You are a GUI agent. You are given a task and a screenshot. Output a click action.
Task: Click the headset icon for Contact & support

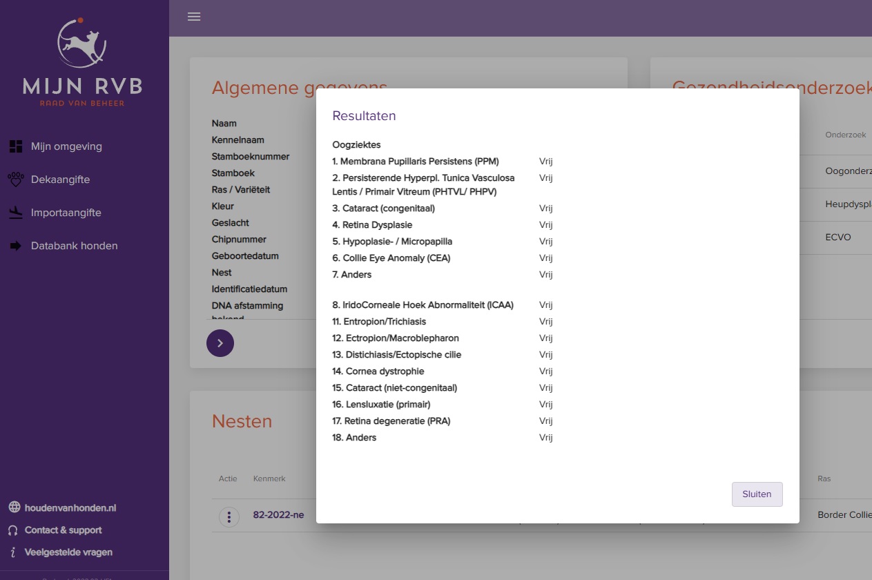(x=13, y=530)
